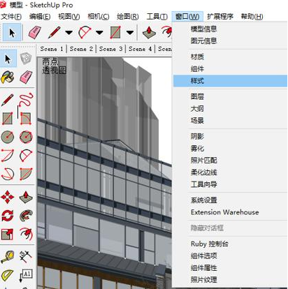This screenshot has height=289, width=288.
Task: Select the arrow tool in the left toolset
Action: click(8, 59)
